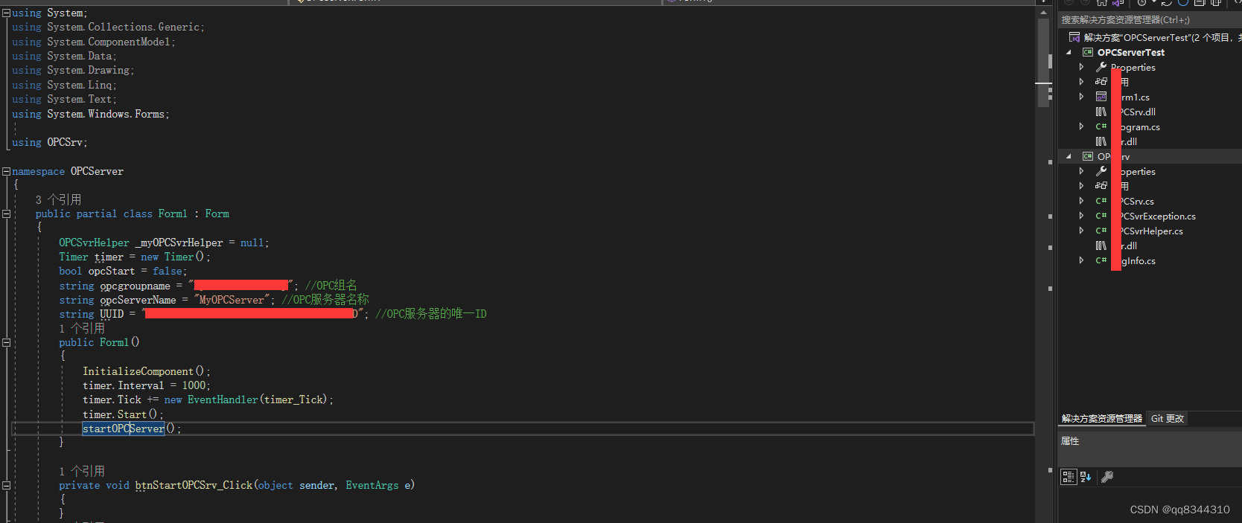Select the Form1.cs file in Solution Explorer

pyautogui.click(x=1130, y=97)
